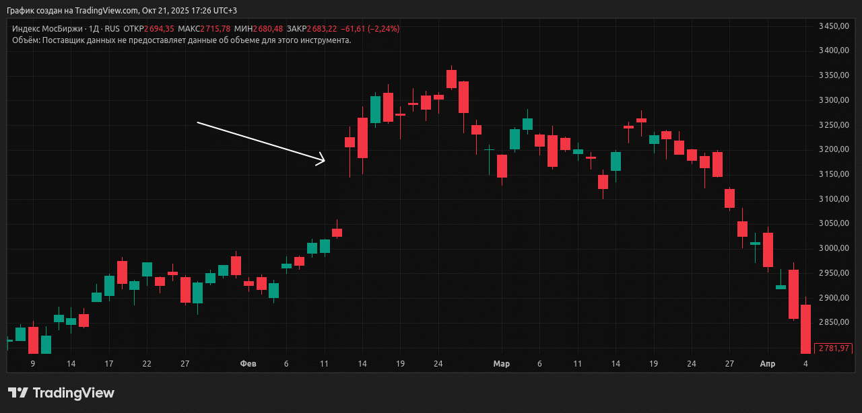Screen dimensions: 862x413
Task: Click the ОТКР value 2 694,35
Action: coord(160,29)
